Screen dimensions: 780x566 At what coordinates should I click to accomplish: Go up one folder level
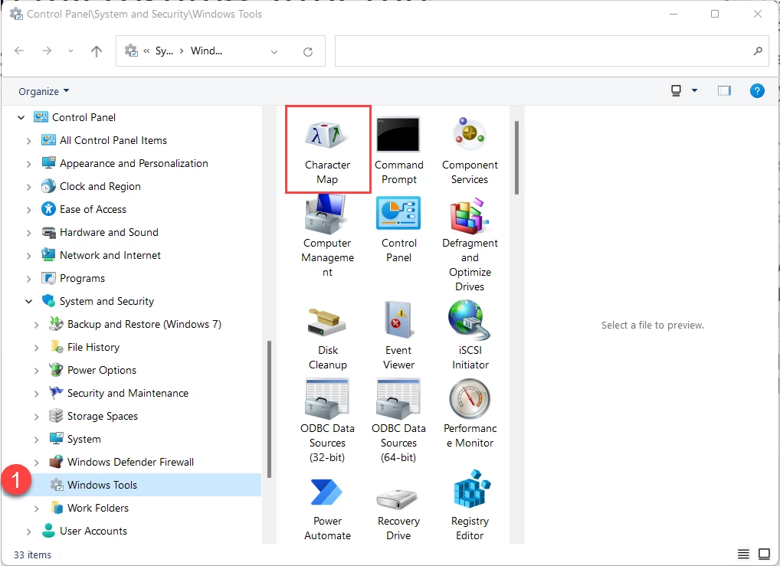(x=97, y=51)
